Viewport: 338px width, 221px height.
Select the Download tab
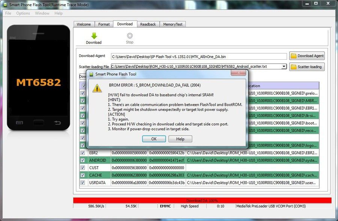[x=125, y=24]
